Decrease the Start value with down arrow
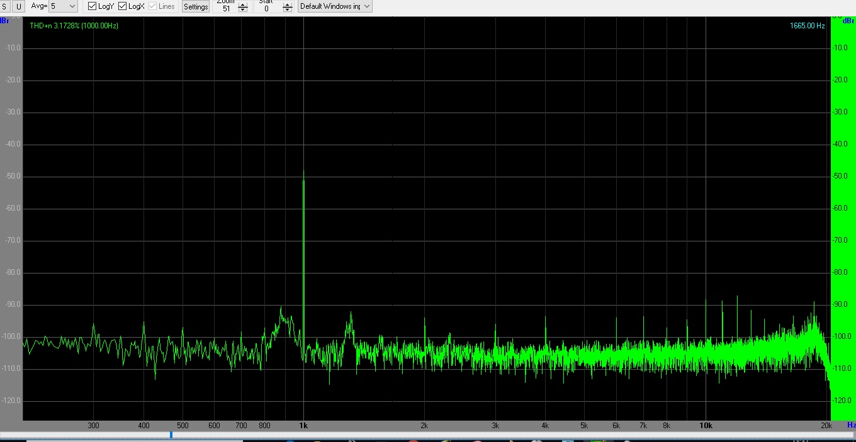 pos(288,10)
